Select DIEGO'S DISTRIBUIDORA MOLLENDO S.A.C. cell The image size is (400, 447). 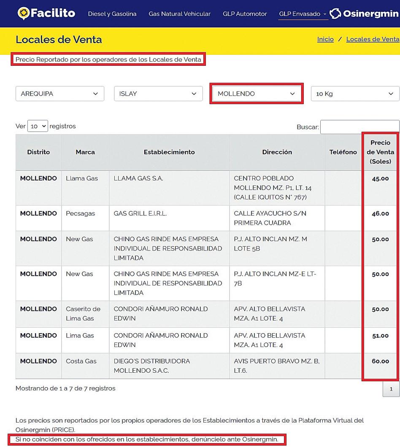pos(169,366)
